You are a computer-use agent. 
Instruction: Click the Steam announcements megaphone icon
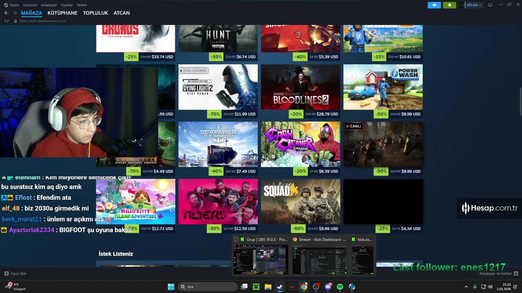click(x=434, y=5)
